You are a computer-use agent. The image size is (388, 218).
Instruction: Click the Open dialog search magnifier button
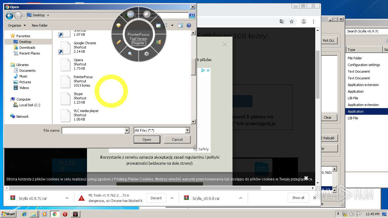tap(192, 15)
